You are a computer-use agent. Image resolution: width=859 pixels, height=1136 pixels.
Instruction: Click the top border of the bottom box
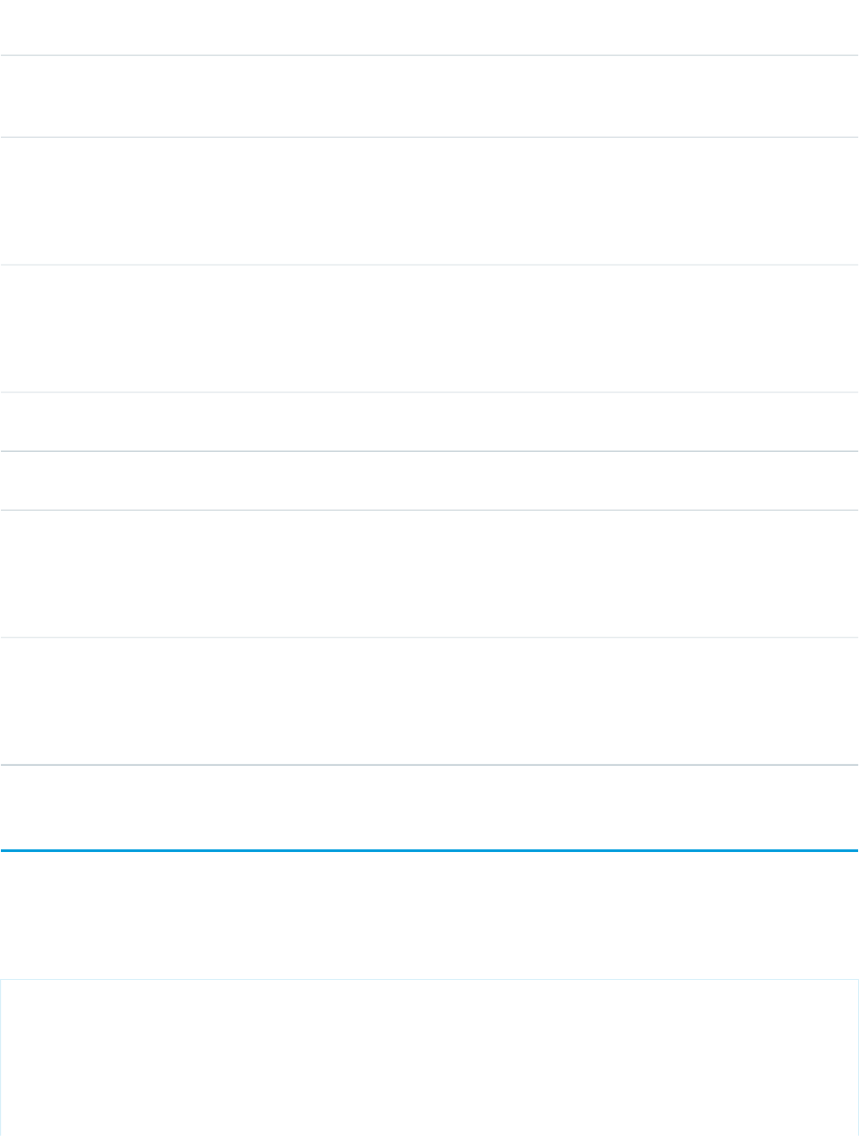tap(429, 979)
